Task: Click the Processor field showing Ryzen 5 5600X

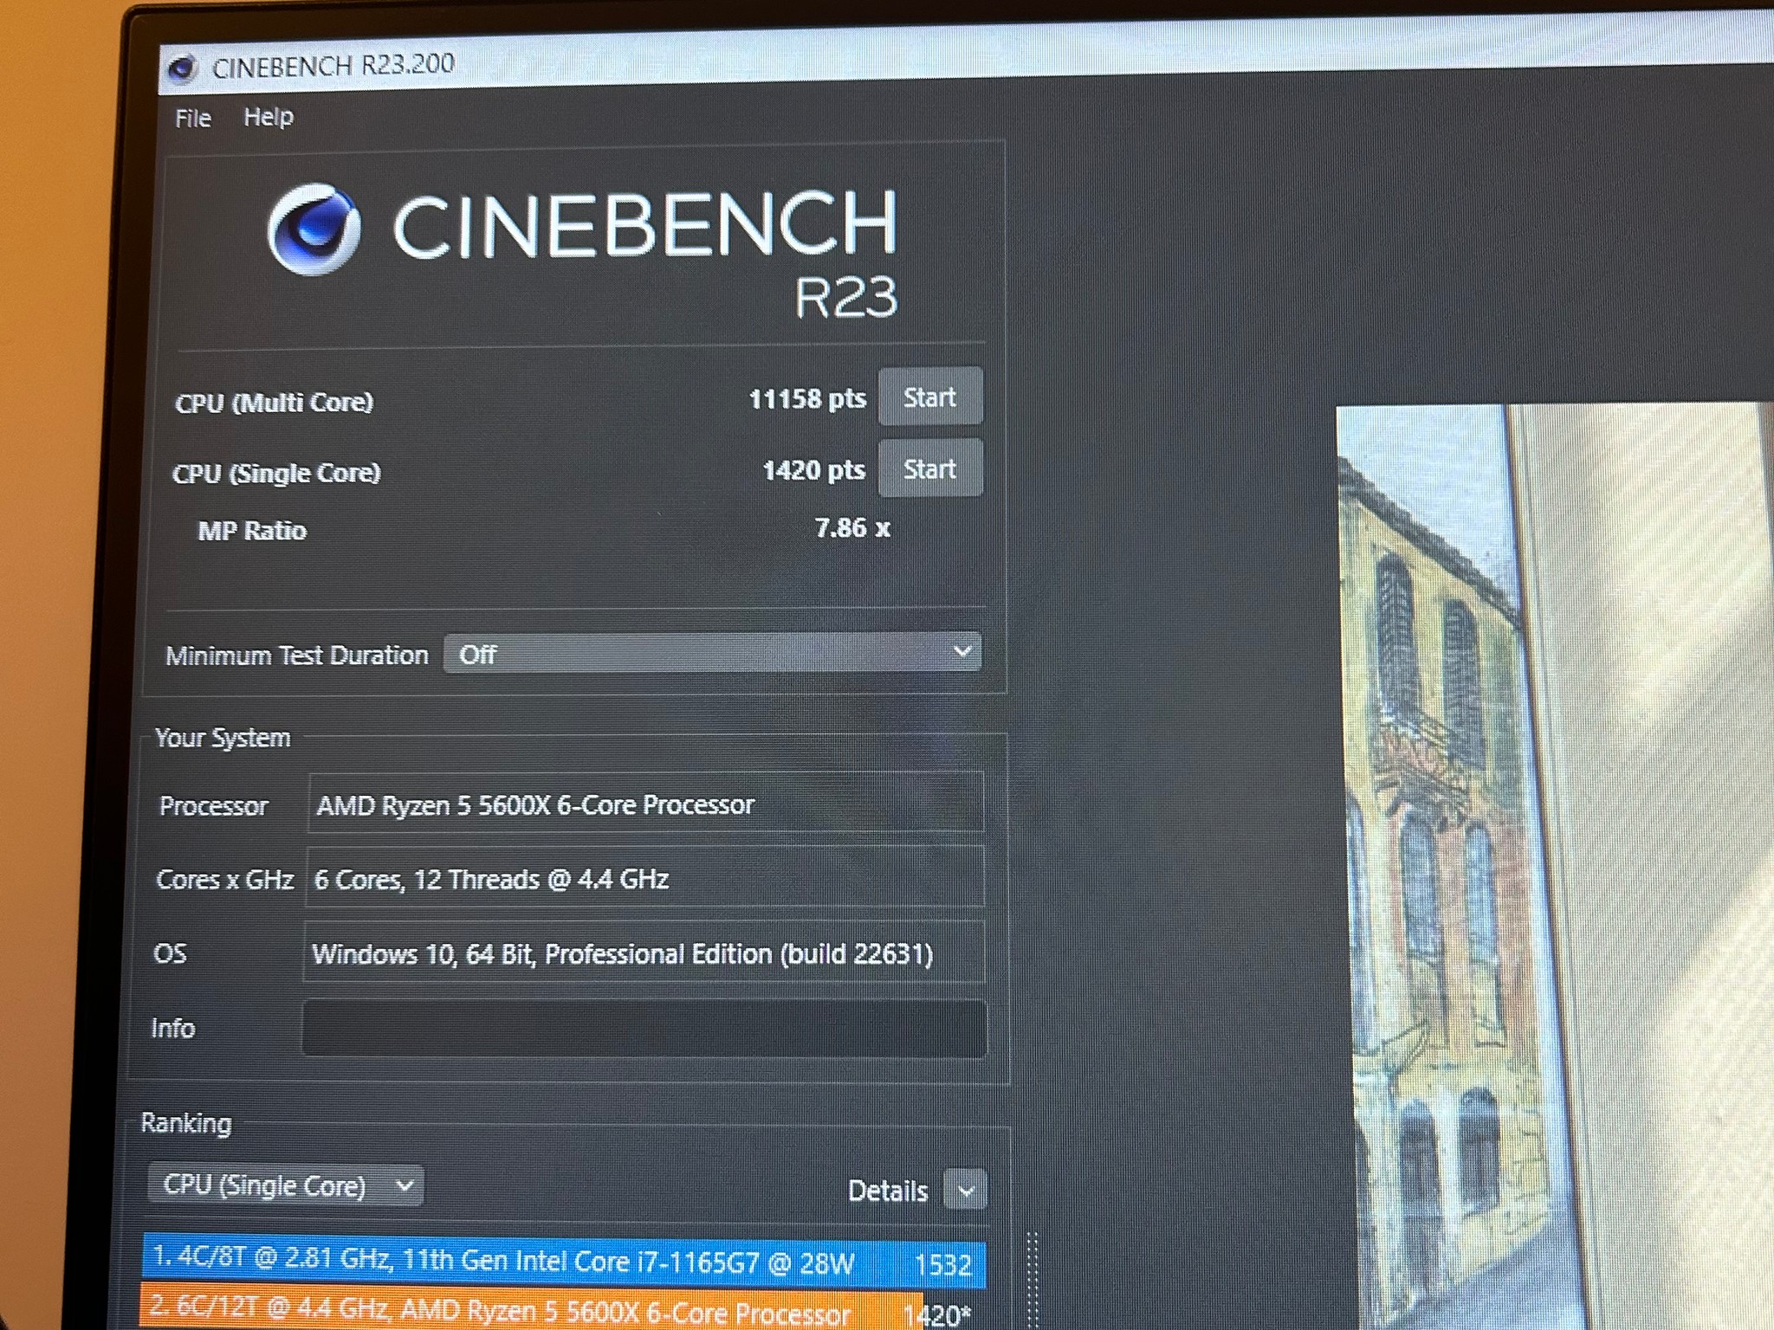Action: [x=645, y=804]
